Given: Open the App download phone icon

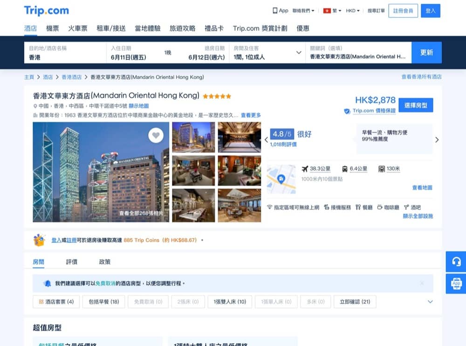Looking at the screenshot, I should click(x=275, y=11).
